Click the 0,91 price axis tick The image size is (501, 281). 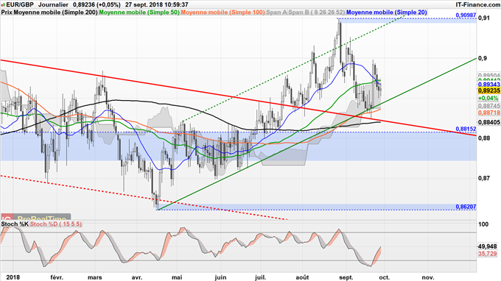(x=484, y=18)
